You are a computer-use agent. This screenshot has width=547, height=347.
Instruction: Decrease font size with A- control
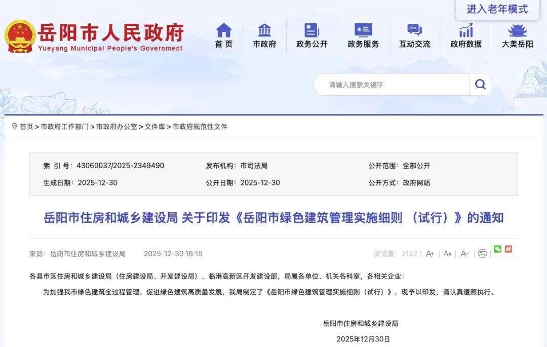point(464,252)
